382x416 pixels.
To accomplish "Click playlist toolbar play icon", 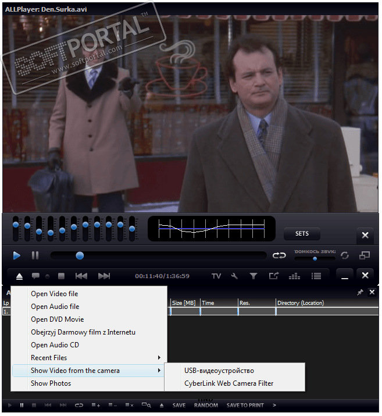I will pyautogui.click(x=10, y=407).
